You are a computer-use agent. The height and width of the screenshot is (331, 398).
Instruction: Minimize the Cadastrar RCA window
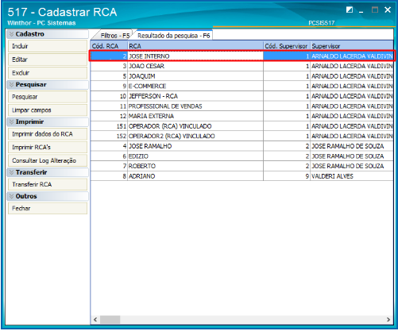point(361,11)
